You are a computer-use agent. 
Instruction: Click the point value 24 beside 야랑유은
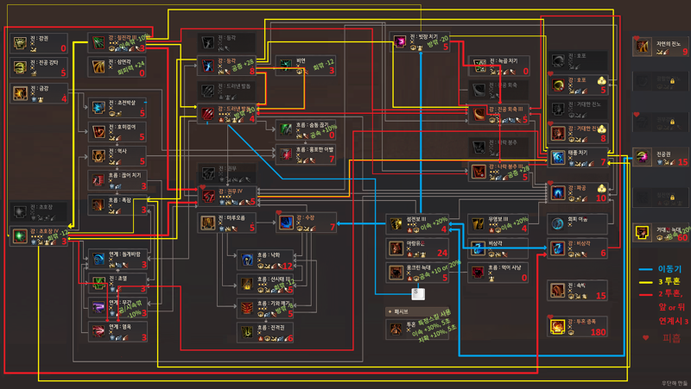point(442,253)
